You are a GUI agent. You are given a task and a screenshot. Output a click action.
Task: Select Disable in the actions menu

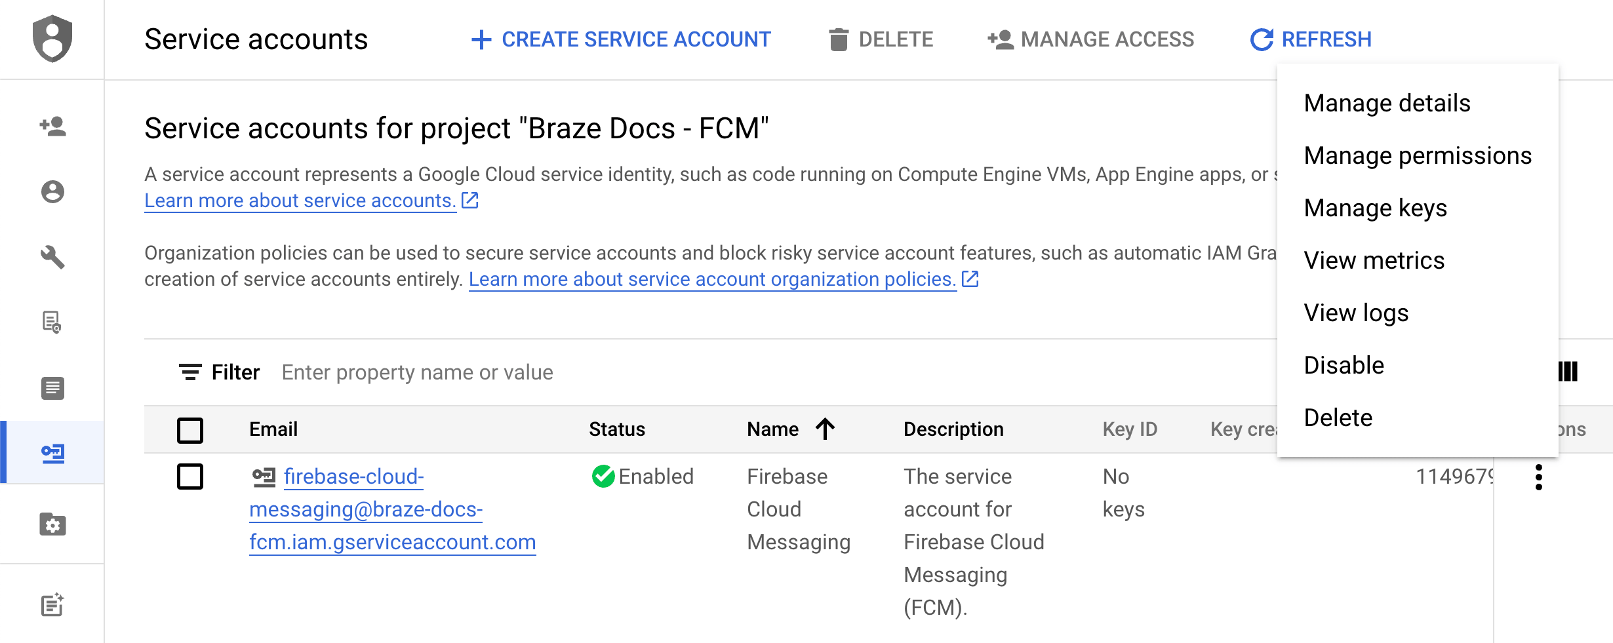[1344, 366]
